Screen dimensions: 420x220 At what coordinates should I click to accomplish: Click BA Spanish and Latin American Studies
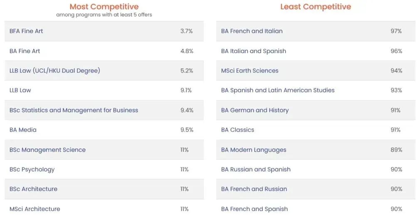(277, 90)
